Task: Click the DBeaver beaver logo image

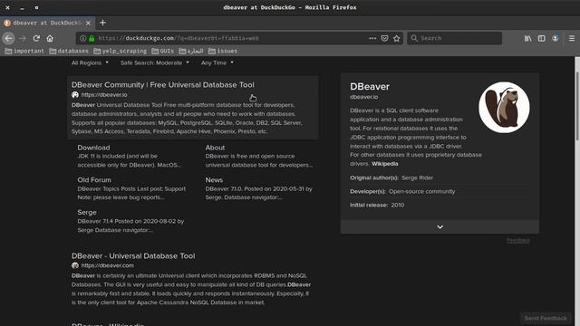Action: pyautogui.click(x=504, y=107)
